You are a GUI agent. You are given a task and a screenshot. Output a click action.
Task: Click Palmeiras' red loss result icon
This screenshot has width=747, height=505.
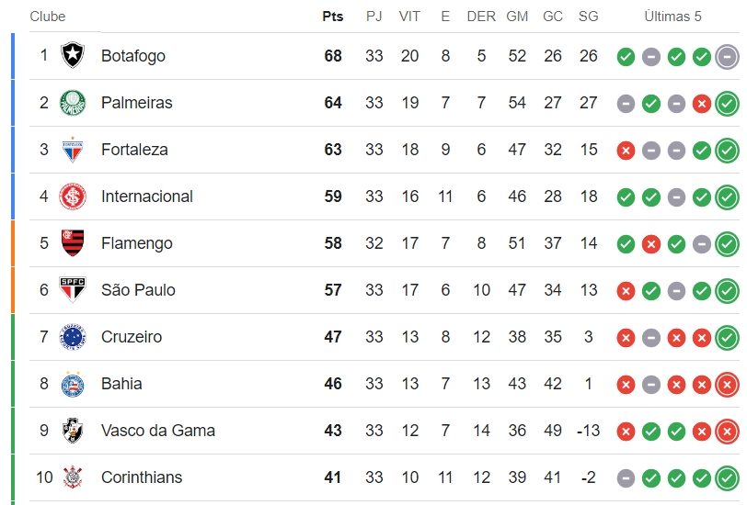tap(702, 104)
